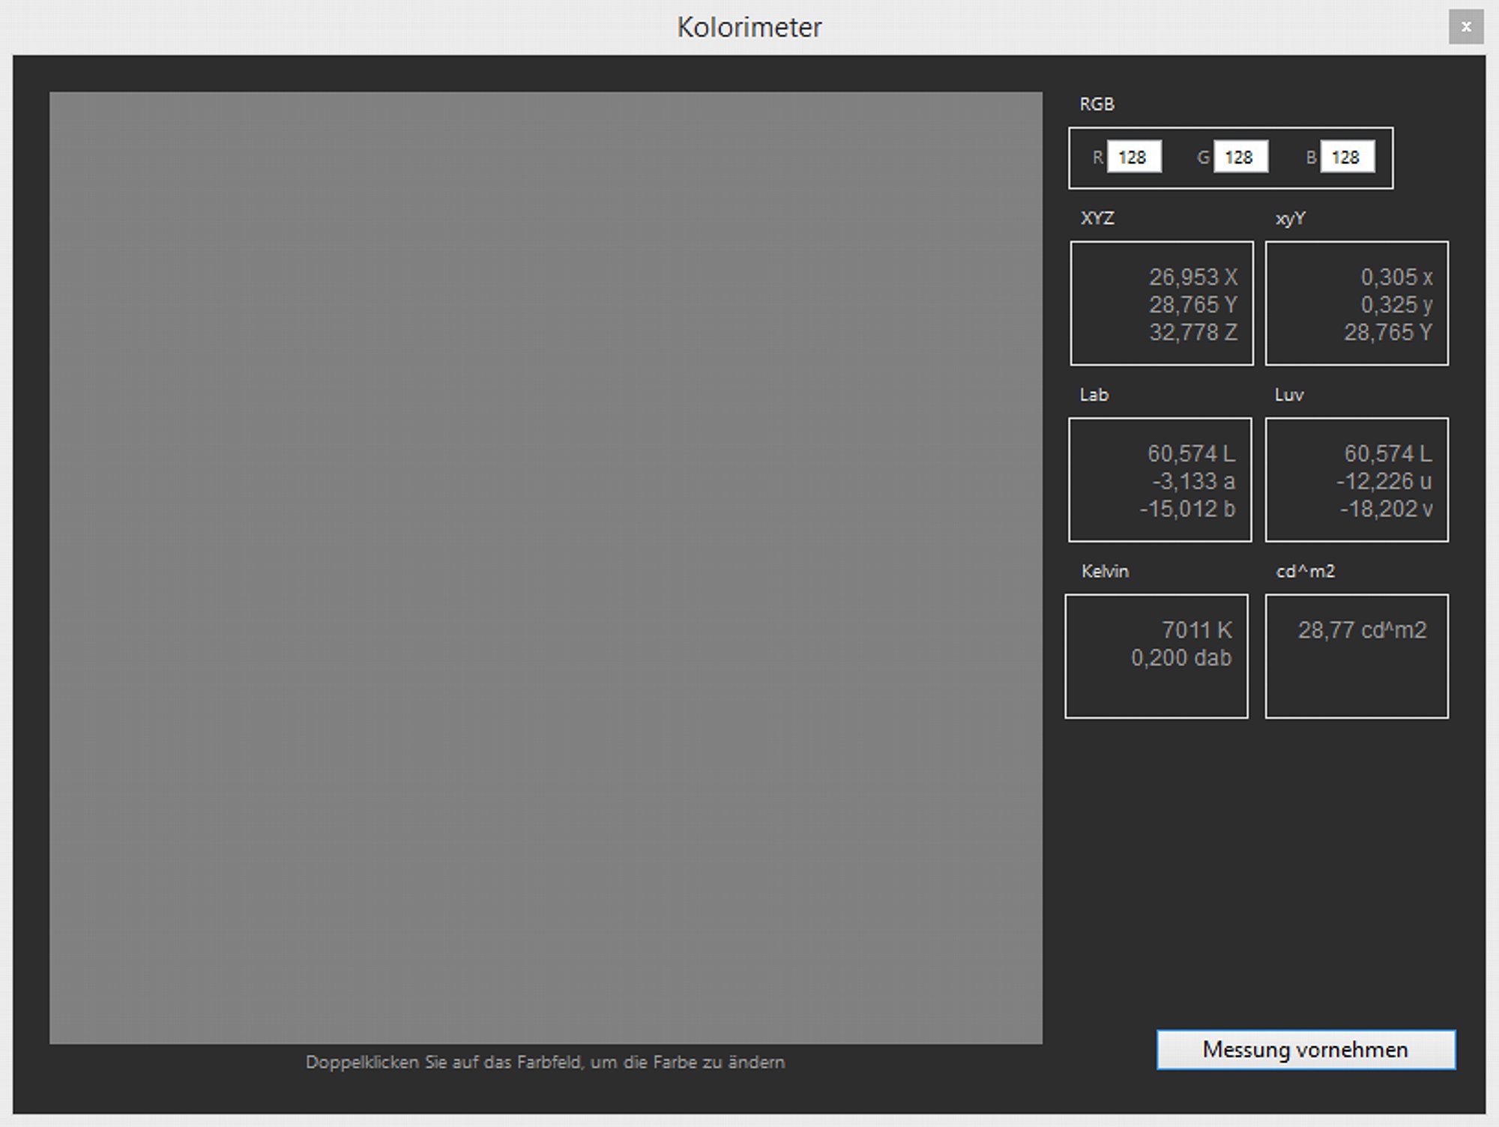Select the 28,77 cd^m2 luminance value
Image resolution: width=1499 pixels, height=1127 pixels.
point(1363,630)
